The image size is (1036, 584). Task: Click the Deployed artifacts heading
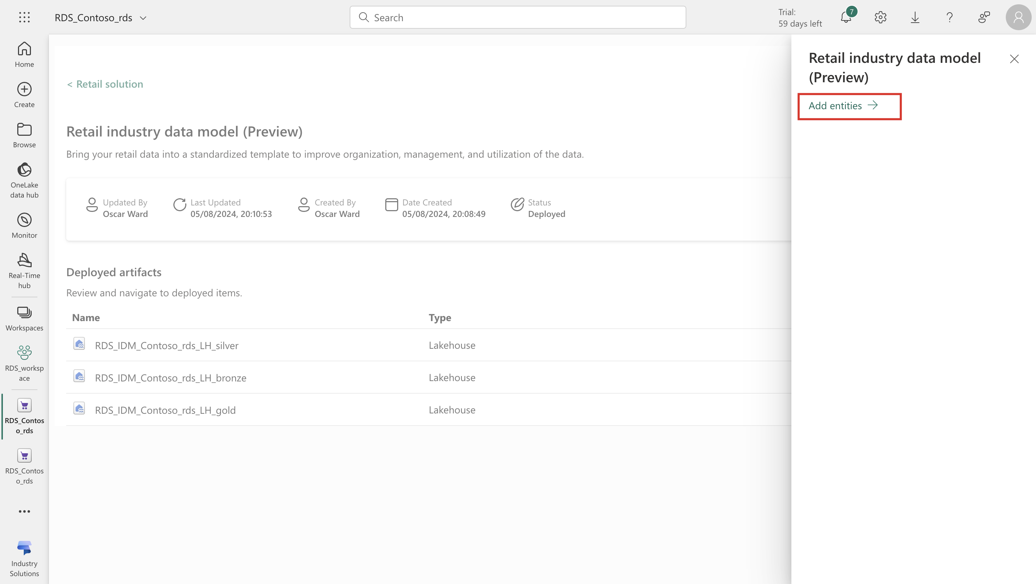point(114,272)
